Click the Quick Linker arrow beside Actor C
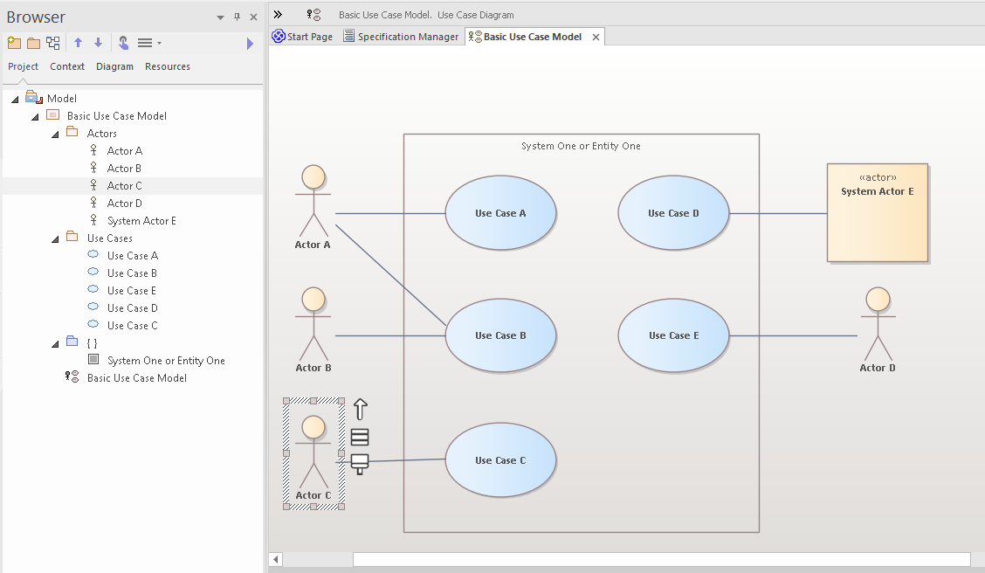The height and width of the screenshot is (573, 985). pyautogui.click(x=360, y=409)
